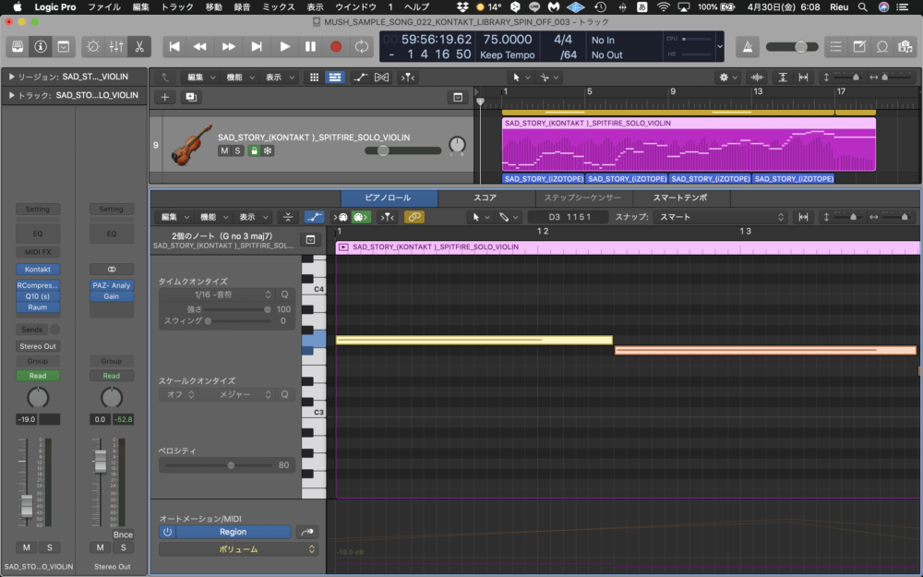Image resolution: width=923 pixels, height=577 pixels.
Task: Open the ボリューム automation parameter dropdown
Action: pos(238,549)
